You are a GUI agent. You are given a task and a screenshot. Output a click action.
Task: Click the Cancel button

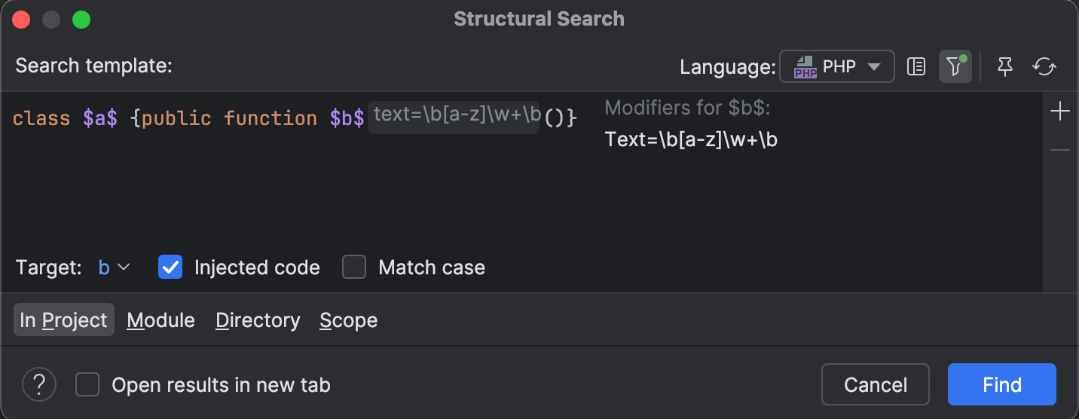click(875, 385)
